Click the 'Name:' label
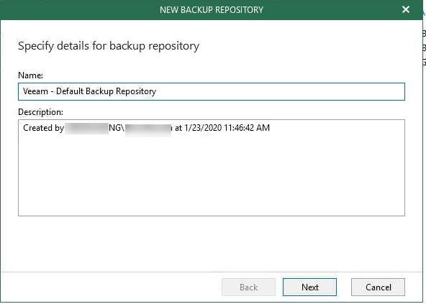This screenshot has width=426, height=304. (30, 75)
